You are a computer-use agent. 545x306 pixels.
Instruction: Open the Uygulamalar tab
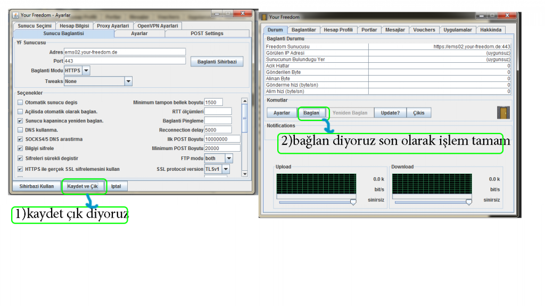pos(457,30)
